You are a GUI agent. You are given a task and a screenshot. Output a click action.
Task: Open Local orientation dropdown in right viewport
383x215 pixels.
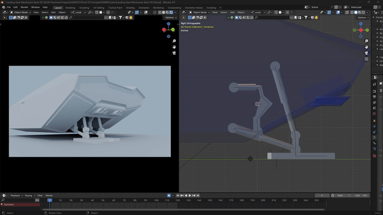click(258, 12)
